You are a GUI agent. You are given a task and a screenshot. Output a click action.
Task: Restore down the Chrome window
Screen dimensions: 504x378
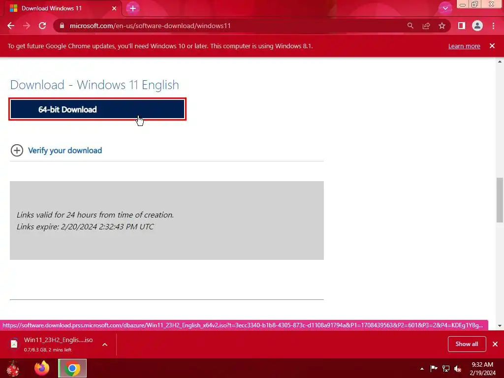click(x=475, y=4)
